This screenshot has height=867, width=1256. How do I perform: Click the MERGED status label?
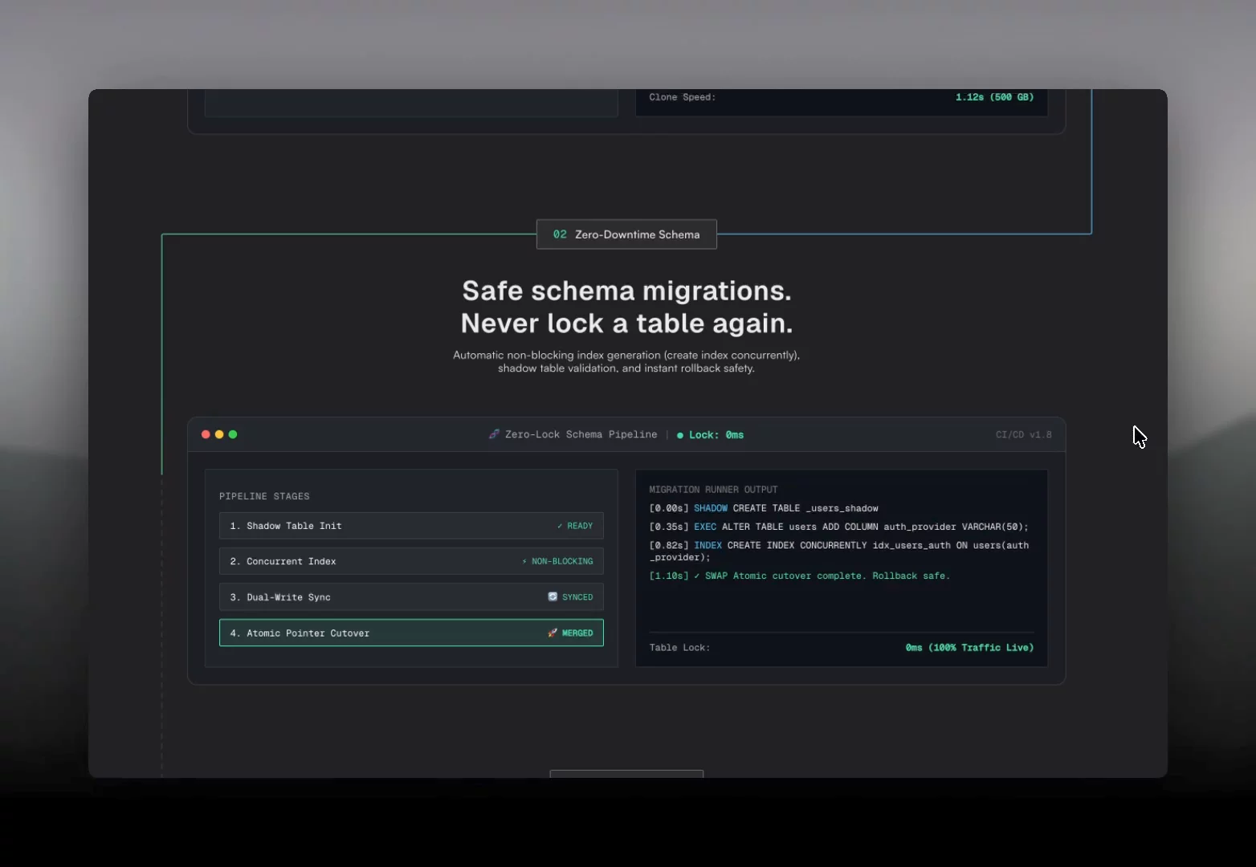coord(577,633)
